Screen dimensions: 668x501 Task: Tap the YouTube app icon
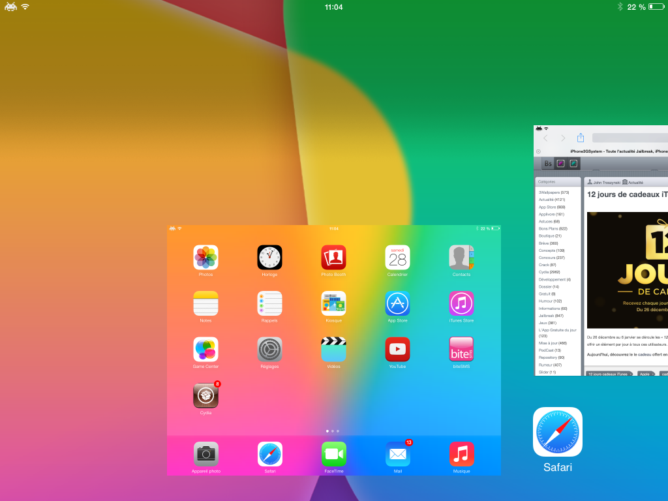pos(397,350)
